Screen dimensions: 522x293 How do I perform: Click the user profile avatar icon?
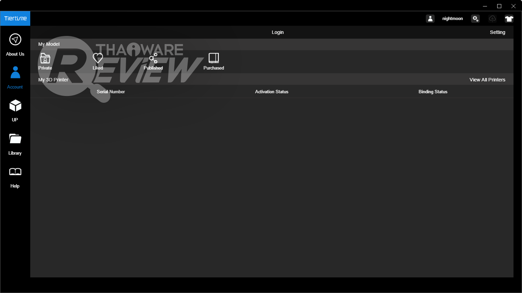[430, 19]
